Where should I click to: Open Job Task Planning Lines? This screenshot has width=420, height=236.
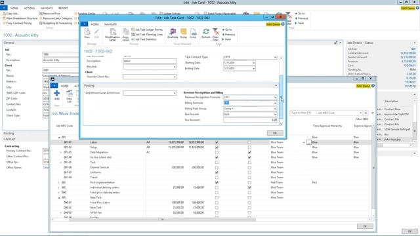(x=147, y=35)
